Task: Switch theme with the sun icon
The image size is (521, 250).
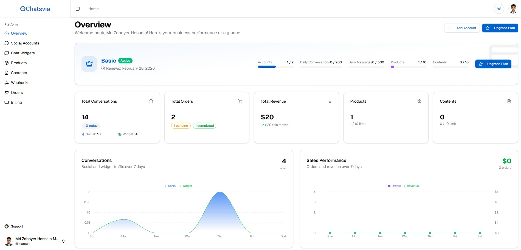Action: [x=499, y=9]
